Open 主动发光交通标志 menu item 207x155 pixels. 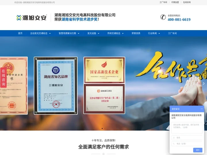tap(39, 33)
